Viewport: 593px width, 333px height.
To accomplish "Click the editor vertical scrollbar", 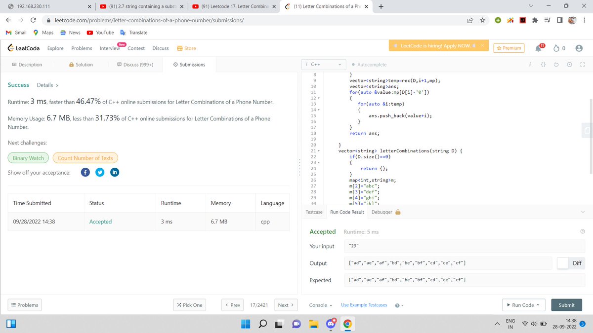I will click(x=591, y=136).
